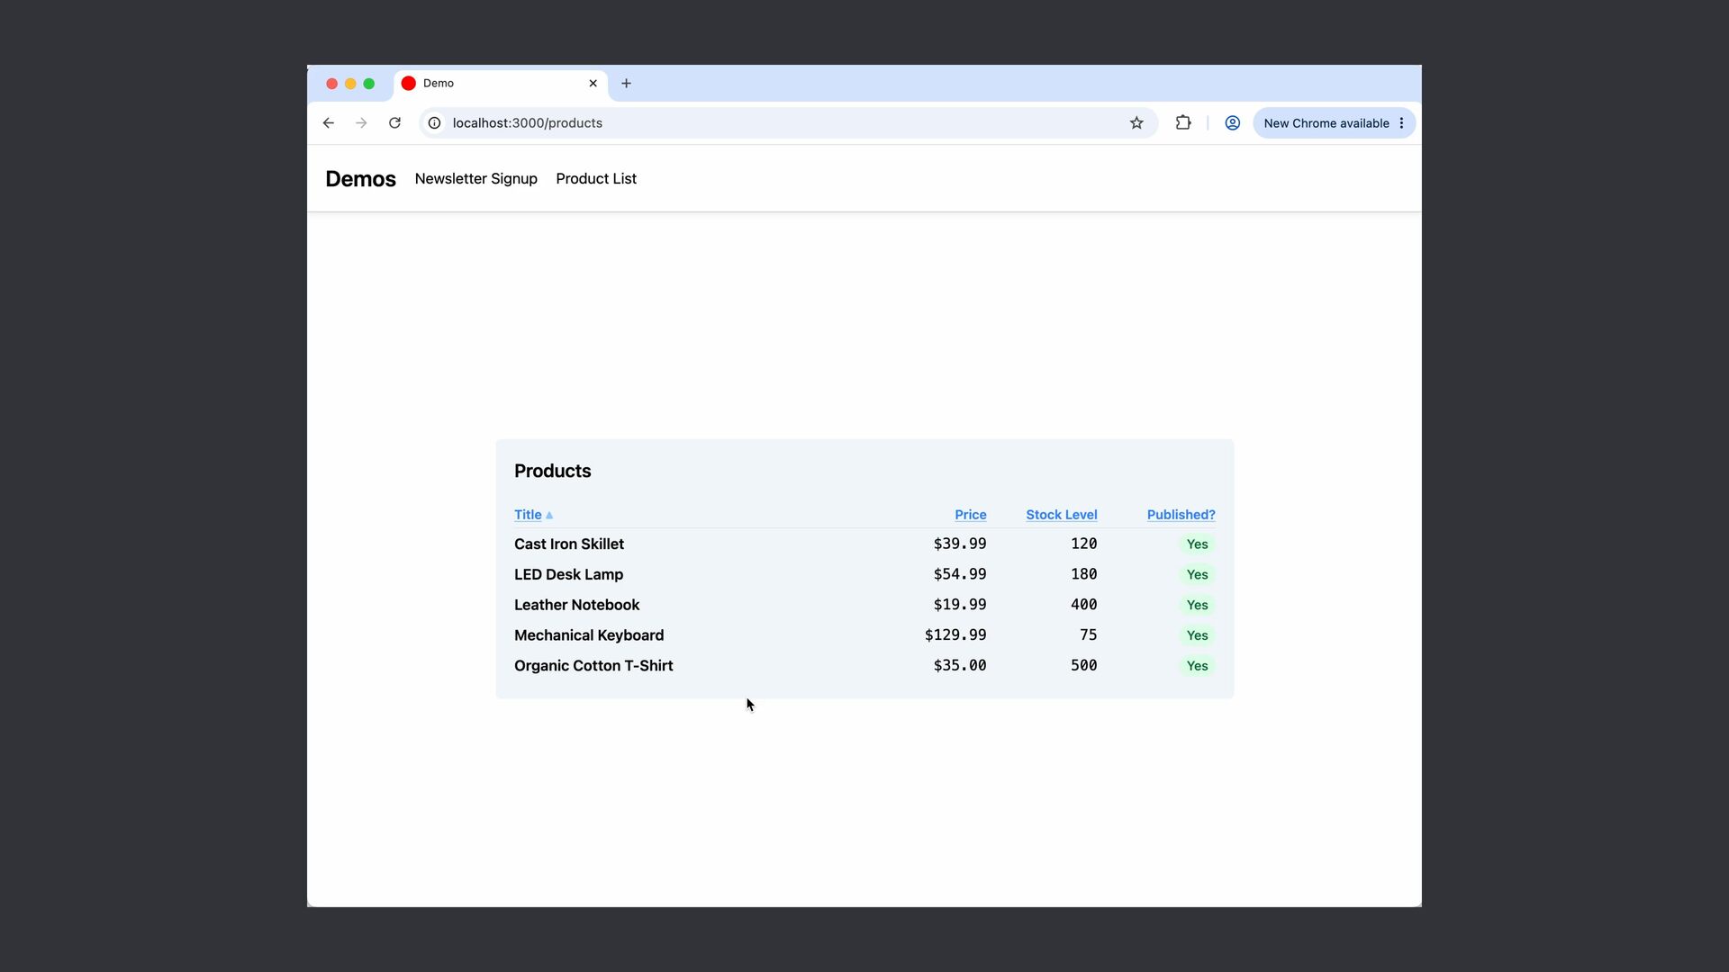
Task: Open the Product List nav item
Action: point(596,179)
